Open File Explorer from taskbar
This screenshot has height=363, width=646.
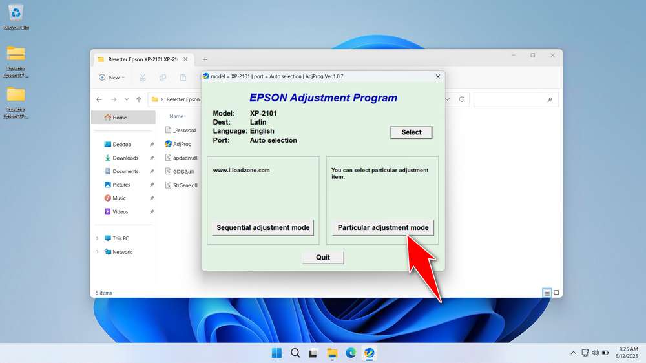[332, 353]
